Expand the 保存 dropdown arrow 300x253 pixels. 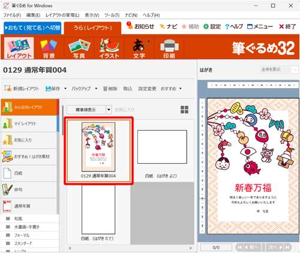click(65, 89)
